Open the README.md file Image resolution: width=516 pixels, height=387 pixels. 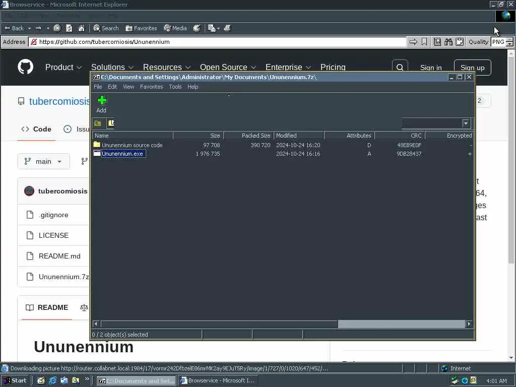(59, 256)
